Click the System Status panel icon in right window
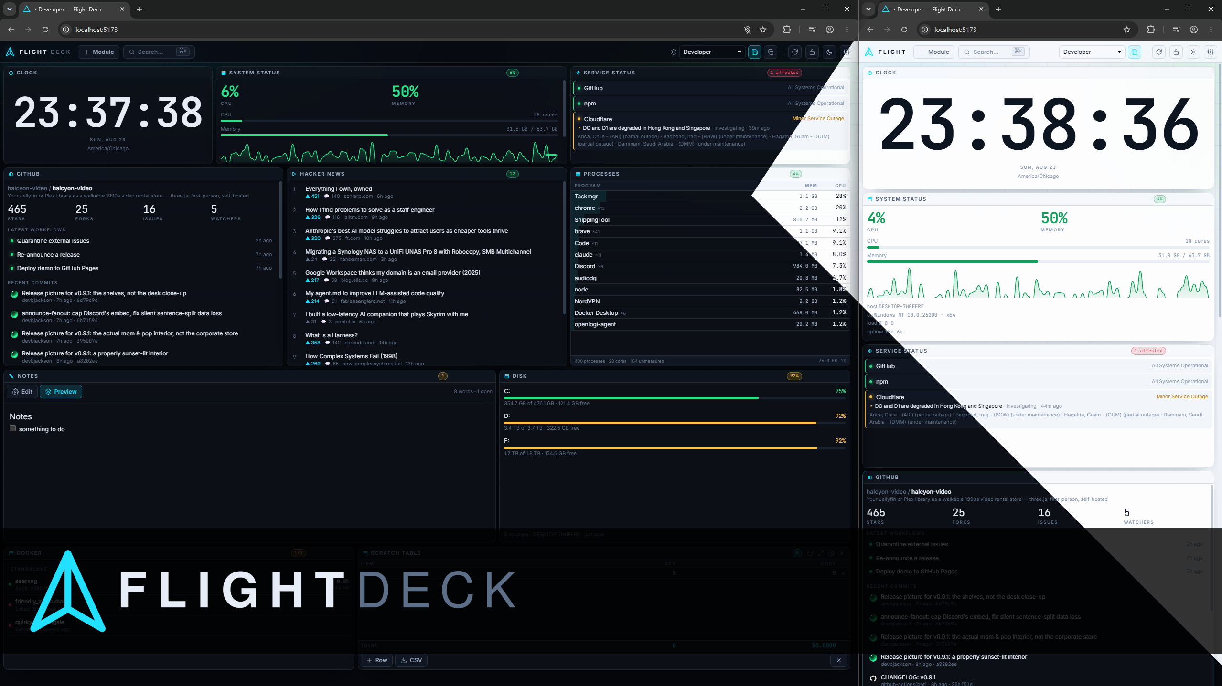Image resolution: width=1222 pixels, height=686 pixels. click(x=870, y=199)
